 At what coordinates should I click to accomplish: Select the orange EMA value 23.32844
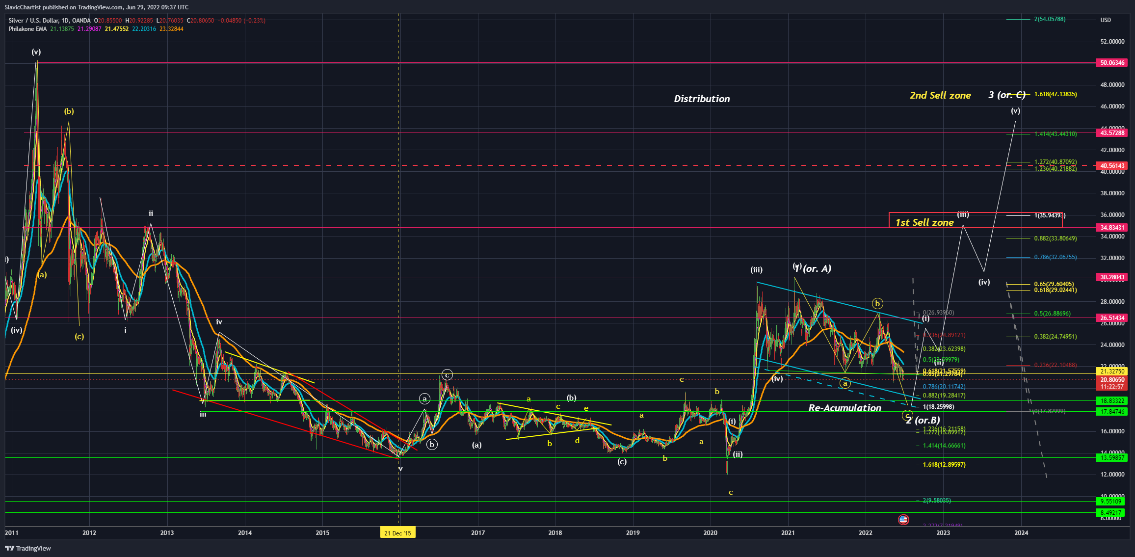pyautogui.click(x=171, y=29)
